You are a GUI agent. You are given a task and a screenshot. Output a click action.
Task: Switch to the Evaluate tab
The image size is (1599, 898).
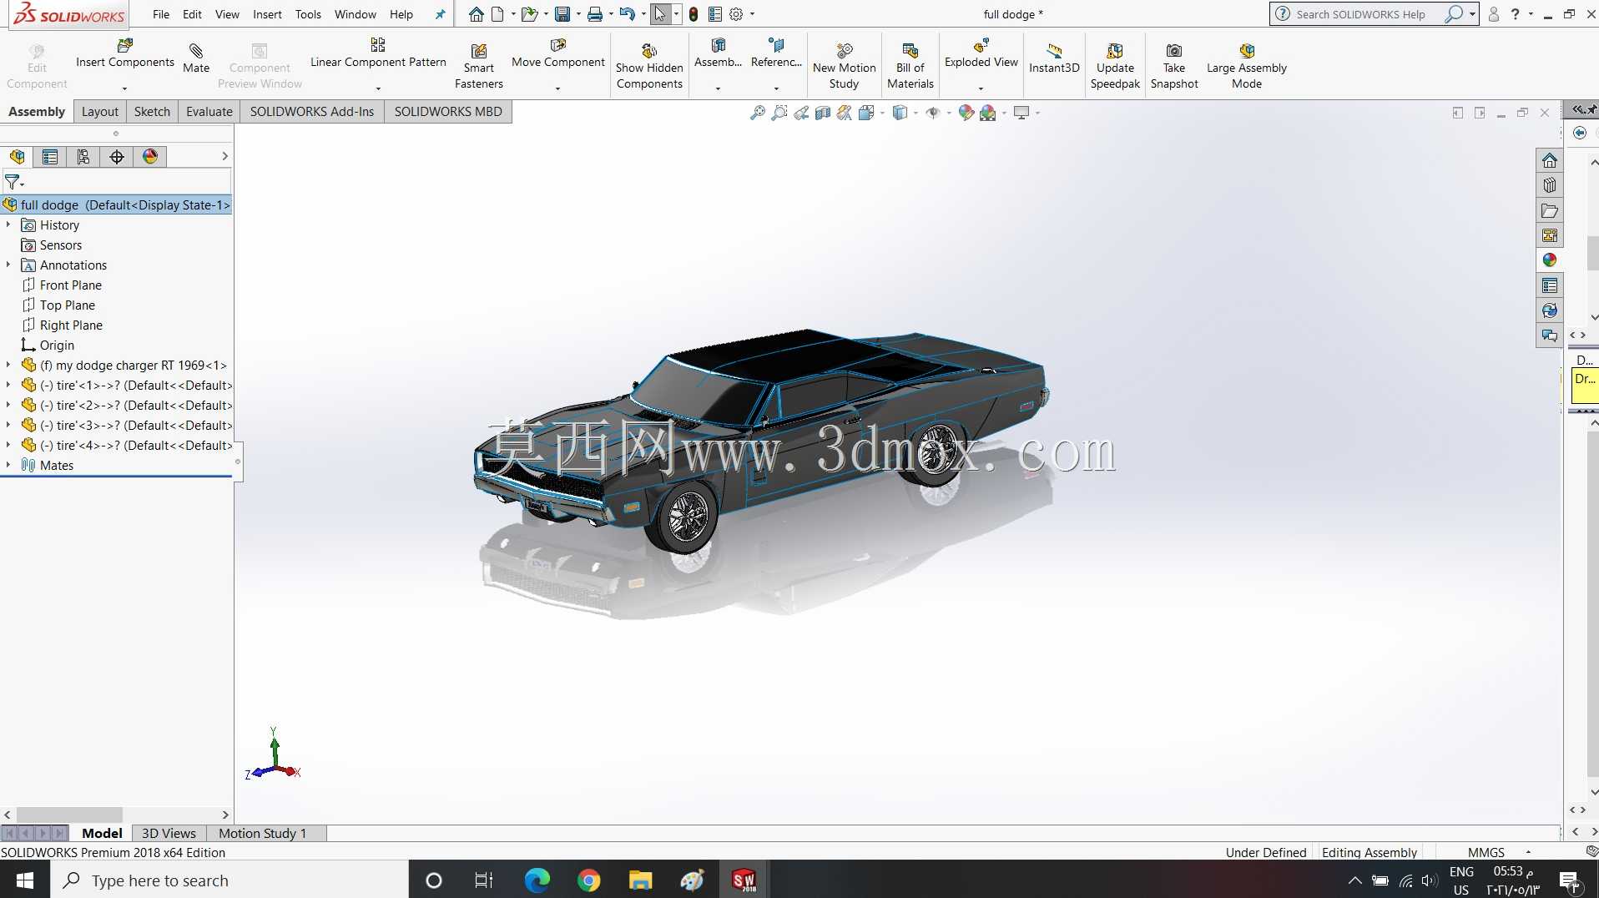[x=209, y=111]
